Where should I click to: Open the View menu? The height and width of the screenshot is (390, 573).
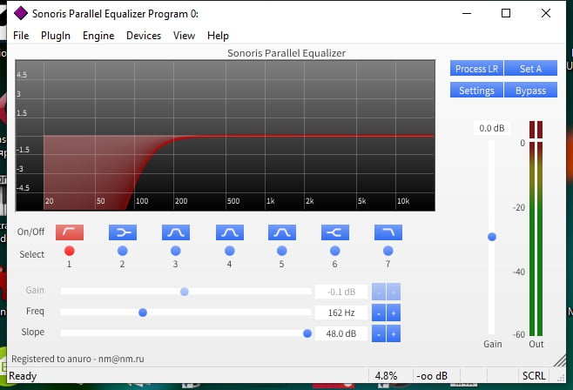click(184, 36)
